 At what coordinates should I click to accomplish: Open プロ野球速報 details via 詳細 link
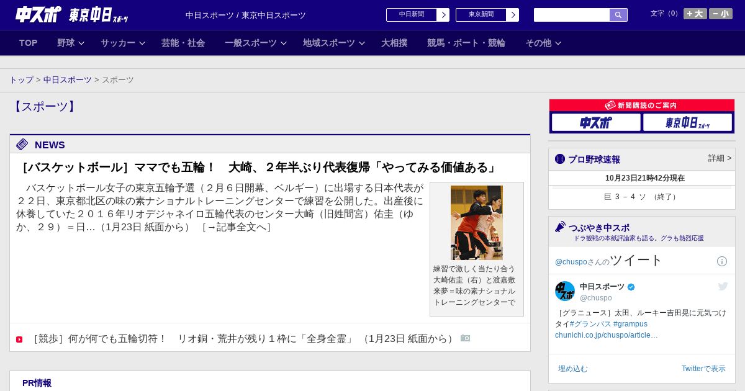720,158
